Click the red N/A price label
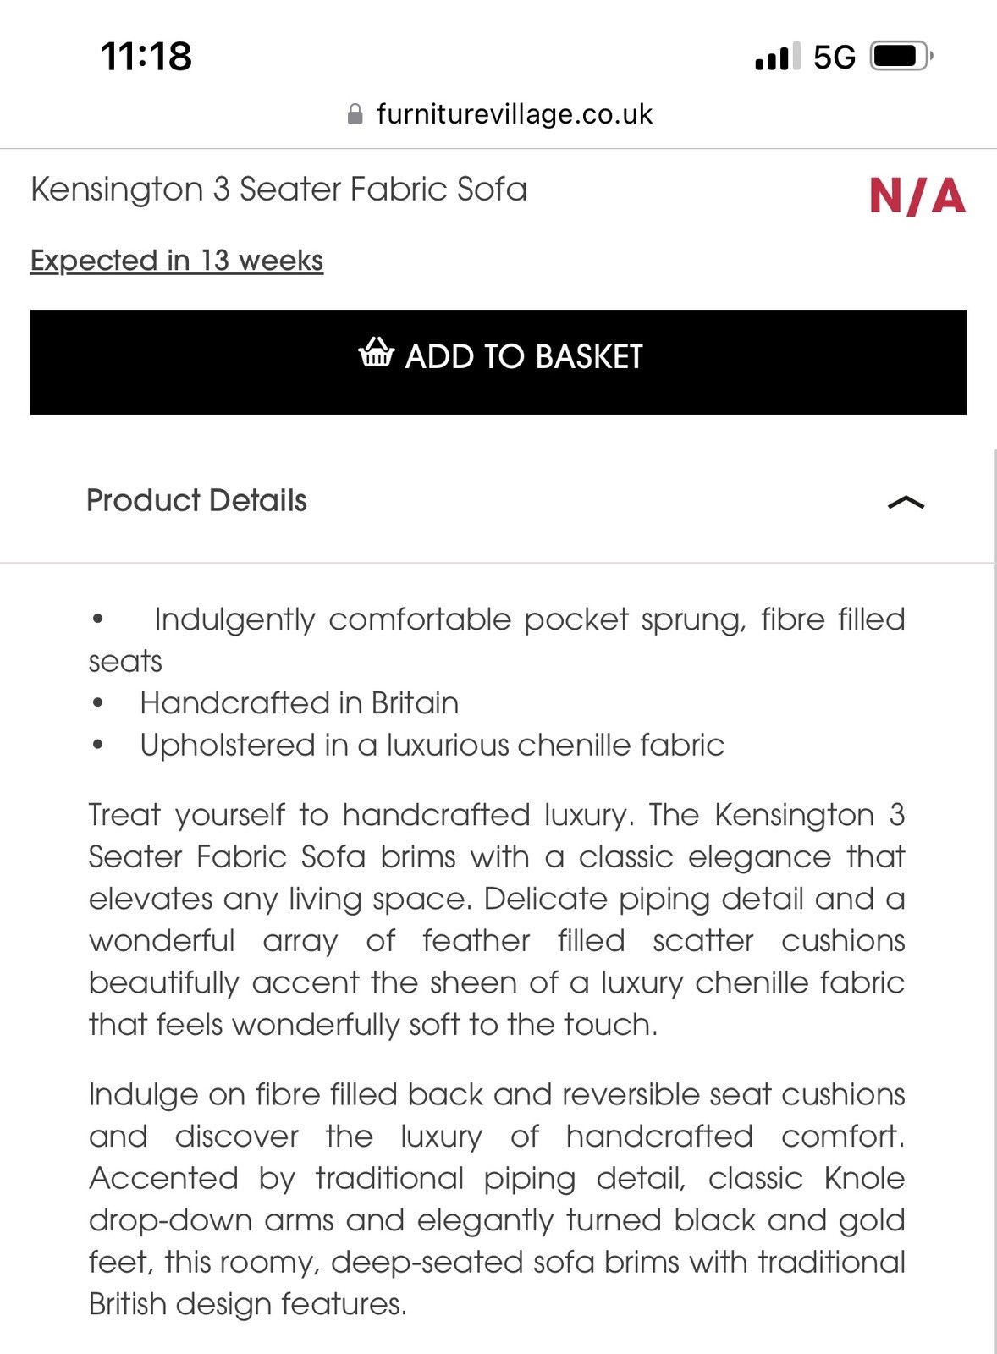Image resolution: width=997 pixels, height=1354 pixels. [917, 196]
